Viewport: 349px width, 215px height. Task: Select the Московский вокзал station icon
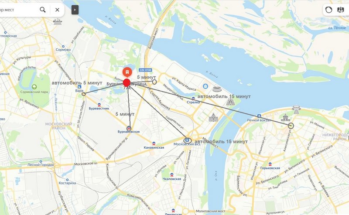tap(188, 140)
